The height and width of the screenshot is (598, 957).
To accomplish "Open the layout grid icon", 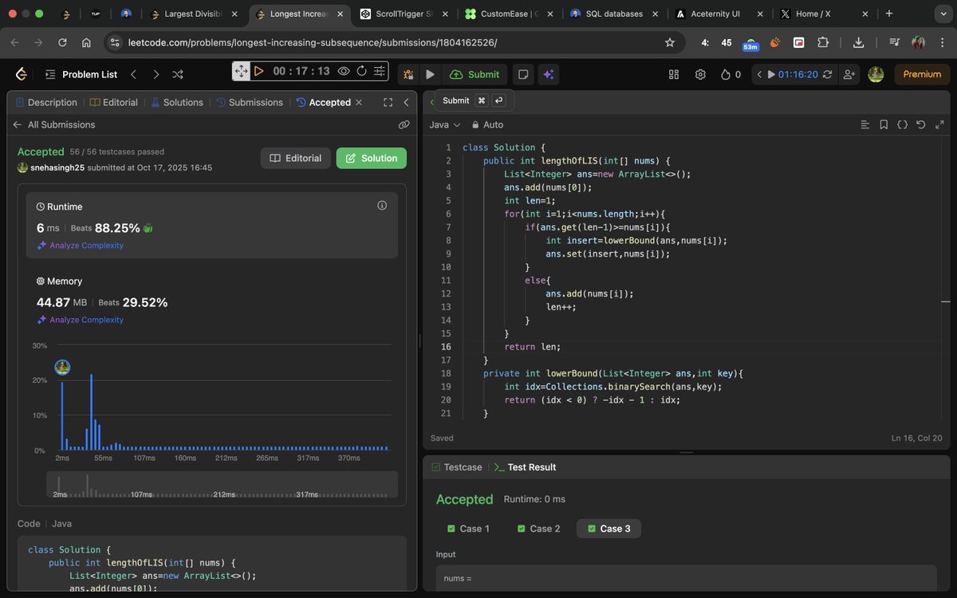I will (674, 74).
